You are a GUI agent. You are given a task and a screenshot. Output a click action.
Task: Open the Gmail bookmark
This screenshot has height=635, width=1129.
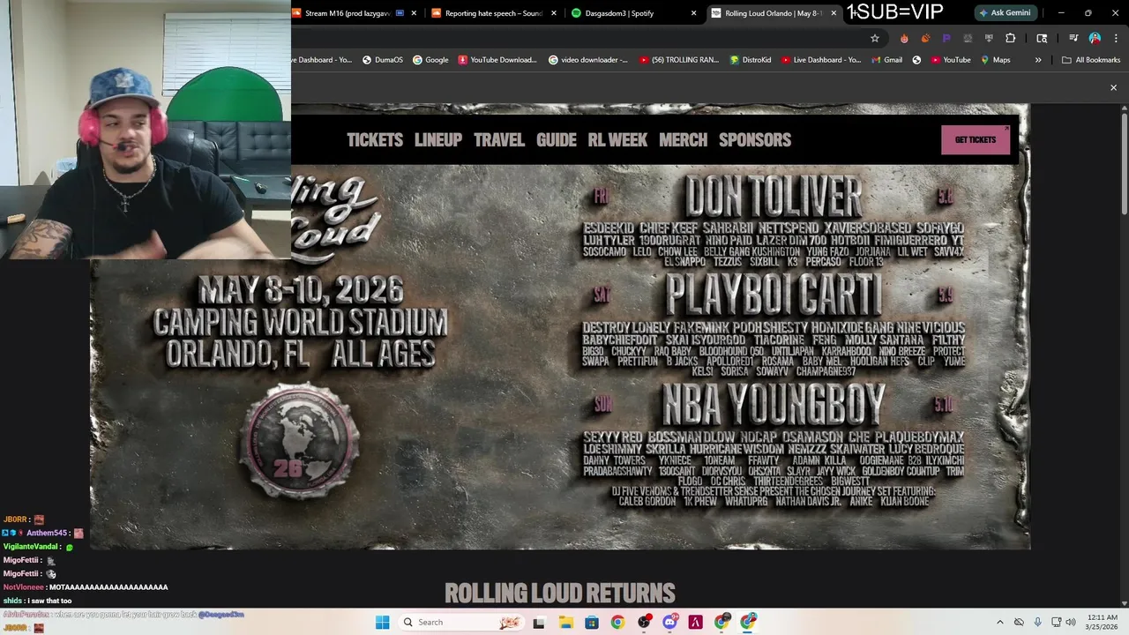(886, 60)
